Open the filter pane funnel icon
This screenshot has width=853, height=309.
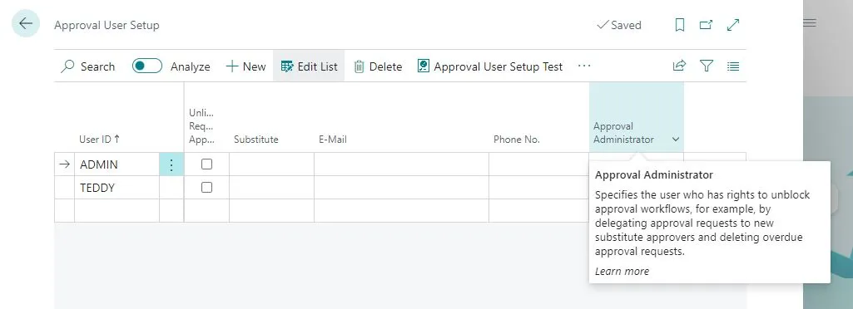(x=707, y=66)
